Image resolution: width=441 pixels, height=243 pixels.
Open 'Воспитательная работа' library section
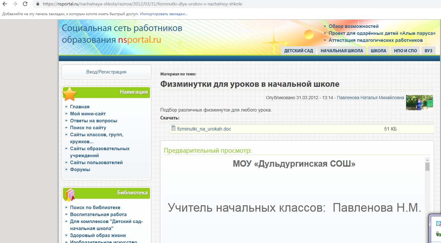[98, 214]
